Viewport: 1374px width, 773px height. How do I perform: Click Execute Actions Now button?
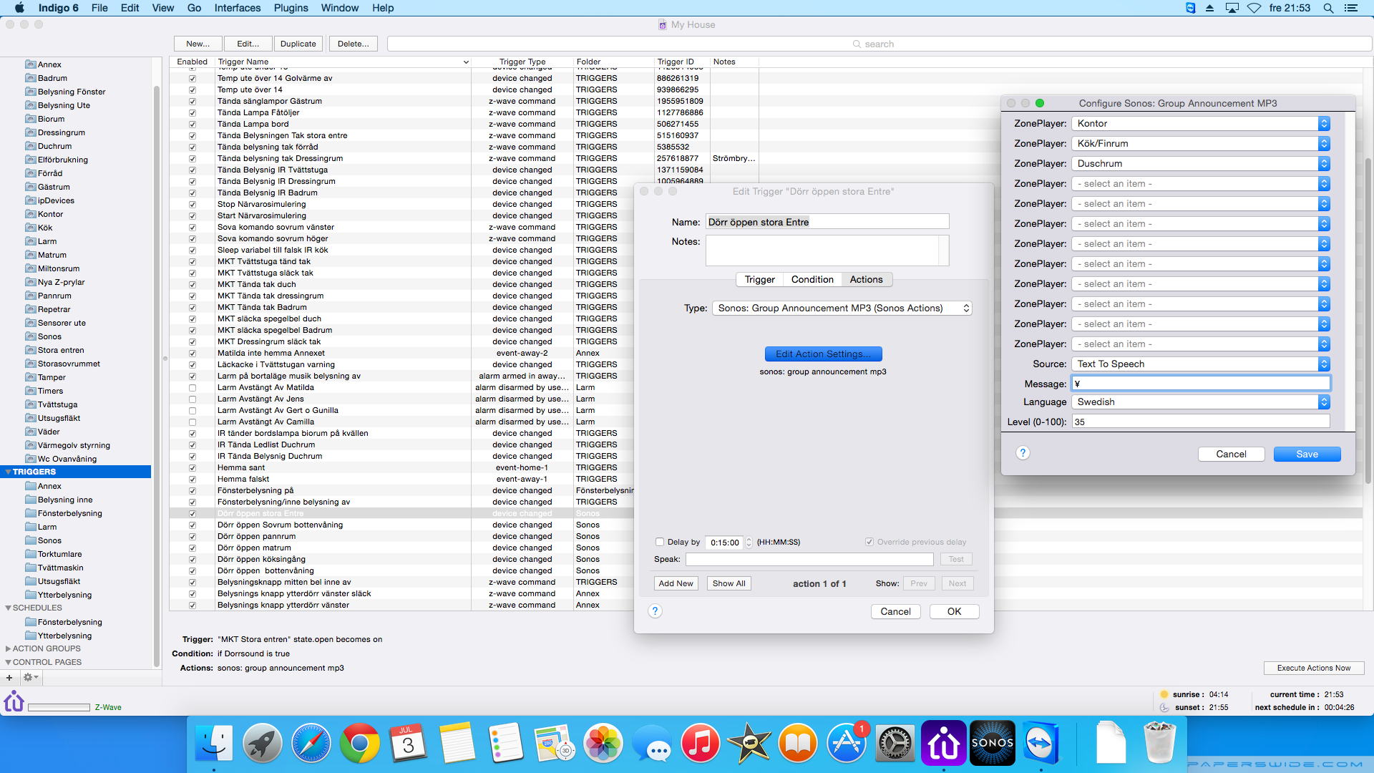(x=1314, y=668)
